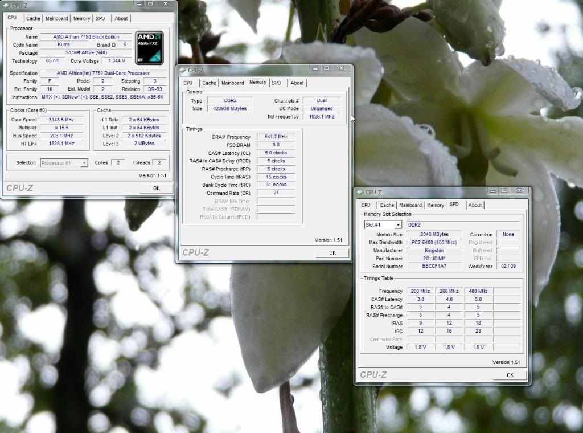Open the Mainboard tab in the Memory window

232,83
